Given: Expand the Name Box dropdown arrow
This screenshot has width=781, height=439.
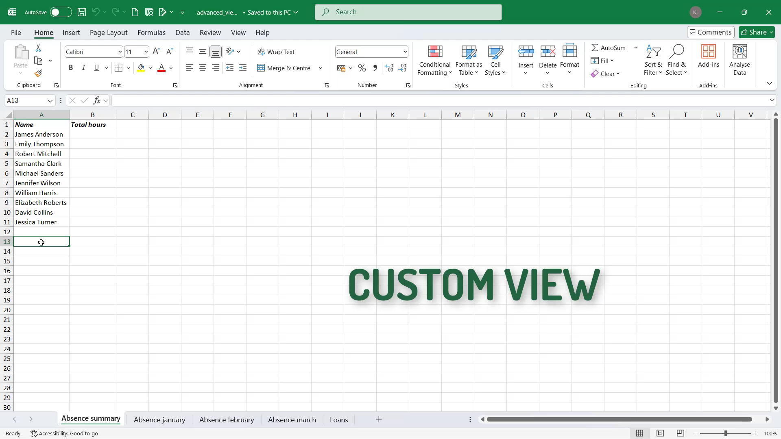Looking at the screenshot, I should (50, 100).
